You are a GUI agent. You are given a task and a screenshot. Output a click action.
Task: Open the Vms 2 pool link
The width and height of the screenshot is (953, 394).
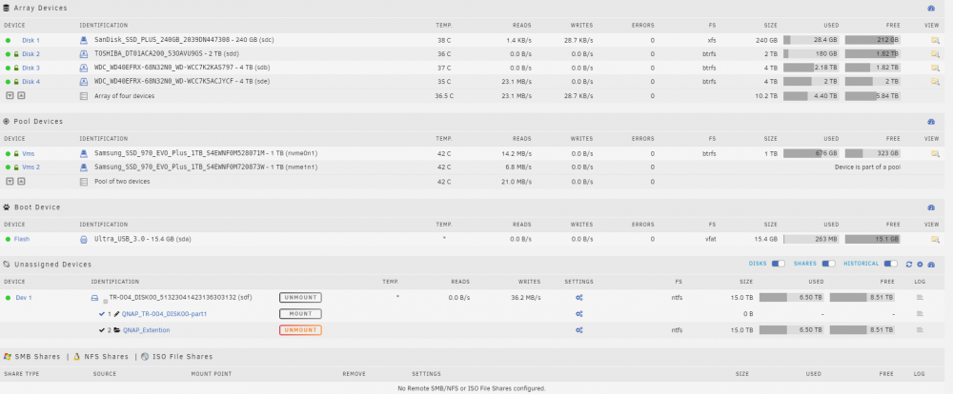coord(31,167)
